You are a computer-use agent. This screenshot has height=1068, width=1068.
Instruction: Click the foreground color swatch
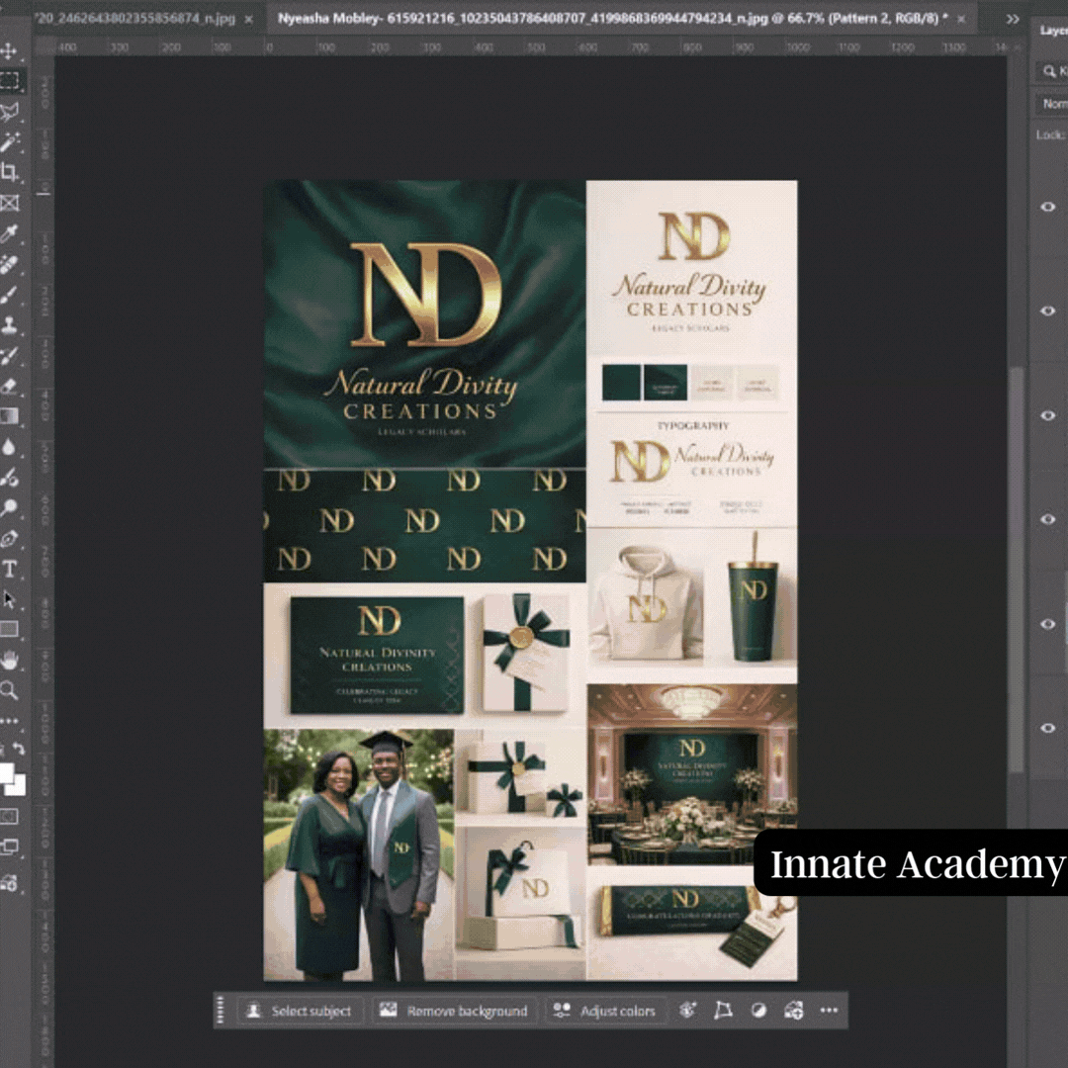click(x=7, y=773)
